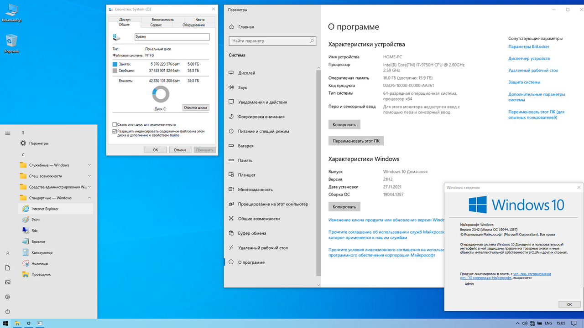Open File Explorer from the taskbar

coord(17,323)
